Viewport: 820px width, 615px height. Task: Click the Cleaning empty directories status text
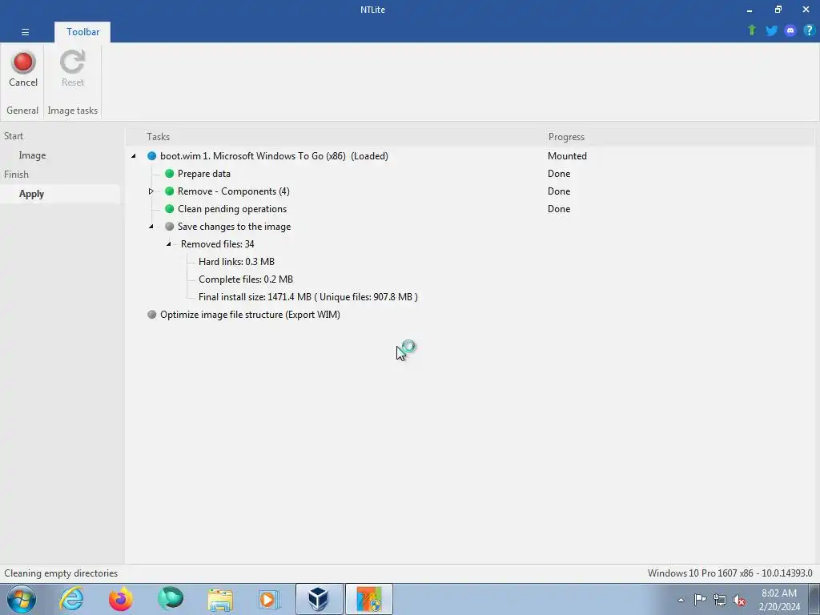click(x=61, y=573)
